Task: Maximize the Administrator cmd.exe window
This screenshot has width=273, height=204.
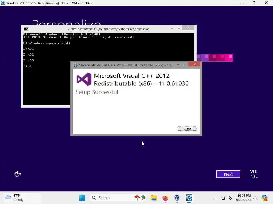Action: pyautogui.click(x=179, y=28)
